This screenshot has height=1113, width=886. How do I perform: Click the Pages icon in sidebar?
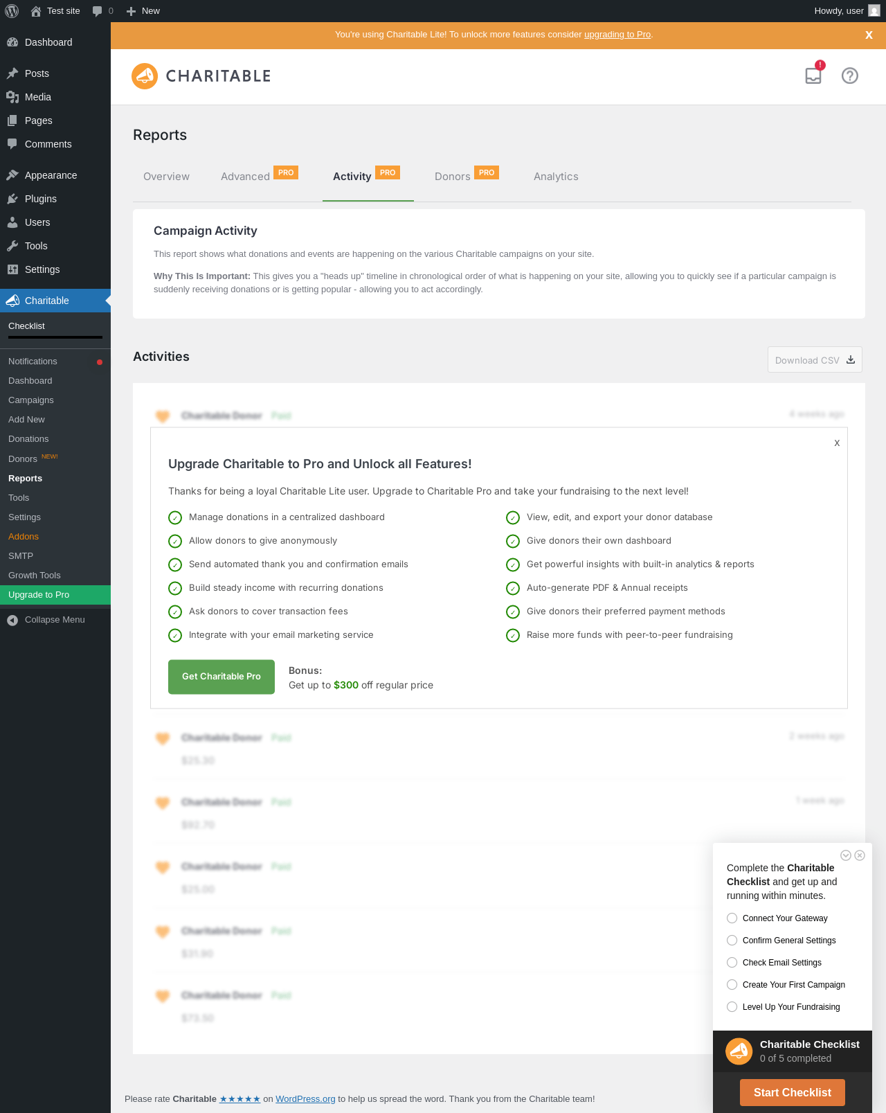click(12, 121)
